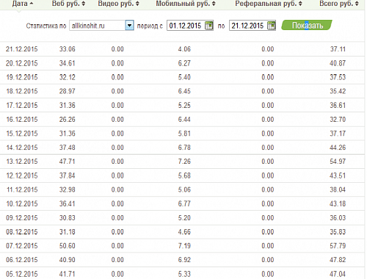Open the allkinohit.ru site selection box

tap(101, 26)
